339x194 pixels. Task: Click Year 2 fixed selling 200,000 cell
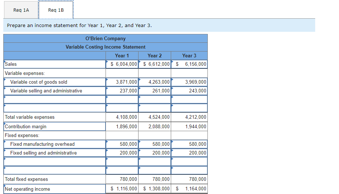pos(155,153)
